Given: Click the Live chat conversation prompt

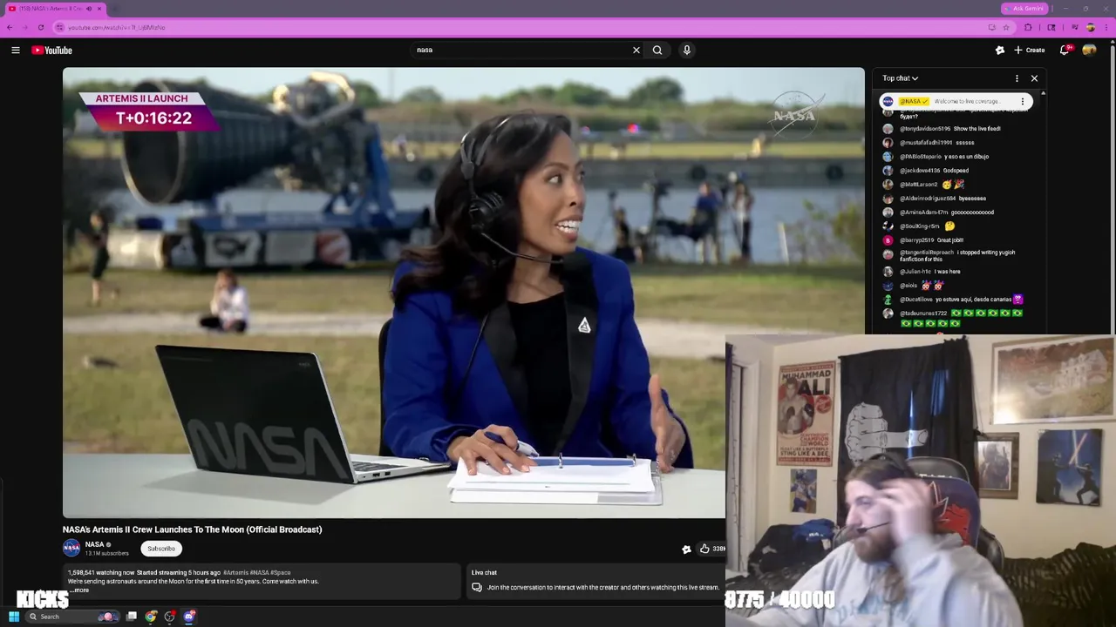Looking at the screenshot, I should click(602, 587).
